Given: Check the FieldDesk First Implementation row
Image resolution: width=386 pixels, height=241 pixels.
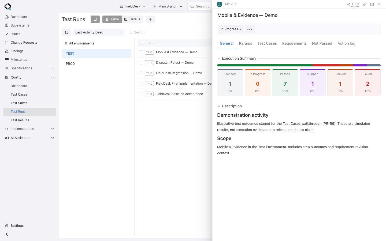Looking at the screenshot, I should 141,84.
